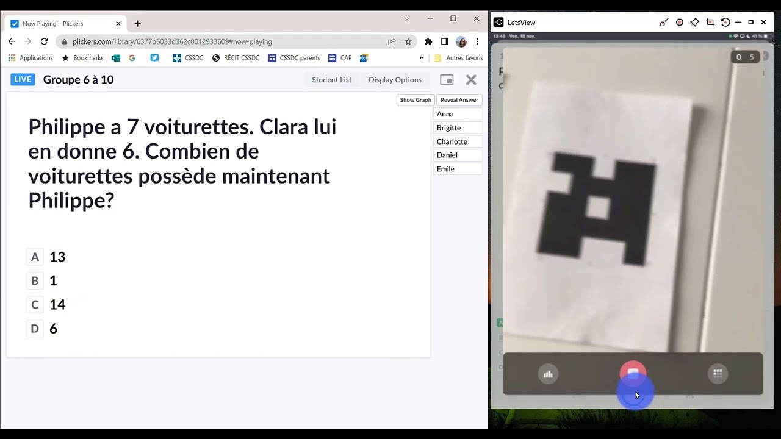Go forward in Chrome
Screen dimensions: 781x439
[27, 41]
